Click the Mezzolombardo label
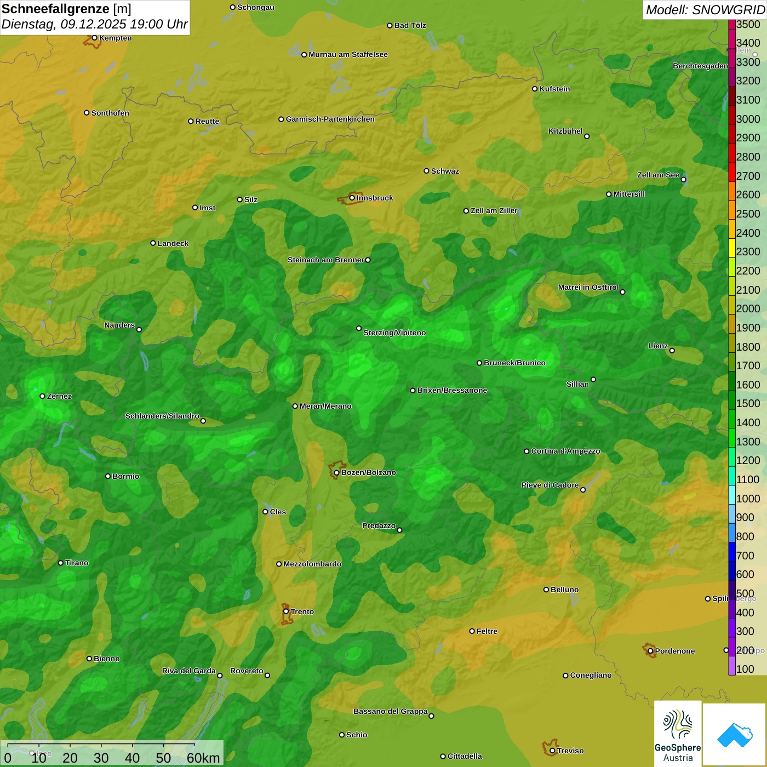Viewport: 767px width, 767px height. tap(312, 564)
